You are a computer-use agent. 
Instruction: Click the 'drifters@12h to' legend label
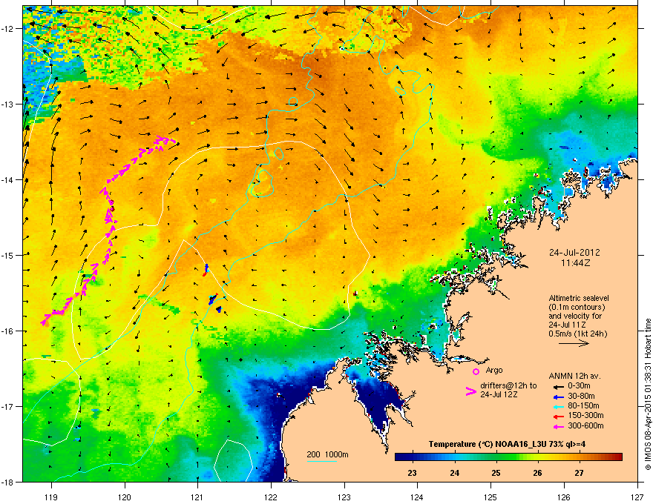508,386
